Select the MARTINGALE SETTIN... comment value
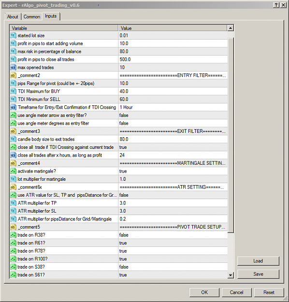 [173, 163]
